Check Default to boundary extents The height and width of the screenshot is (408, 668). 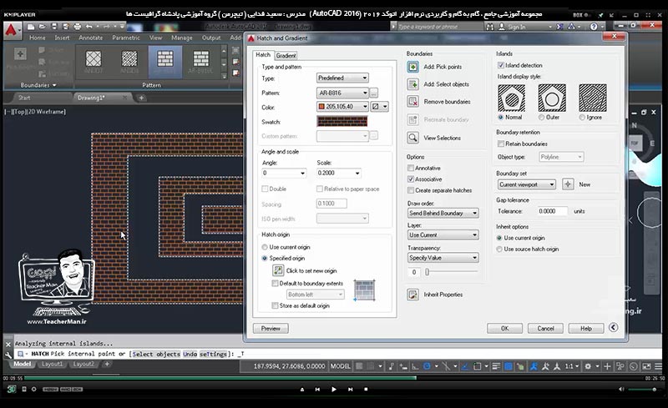coord(276,283)
